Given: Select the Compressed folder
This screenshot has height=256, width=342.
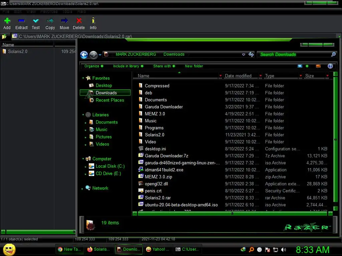Looking at the screenshot, I should (157, 86).
